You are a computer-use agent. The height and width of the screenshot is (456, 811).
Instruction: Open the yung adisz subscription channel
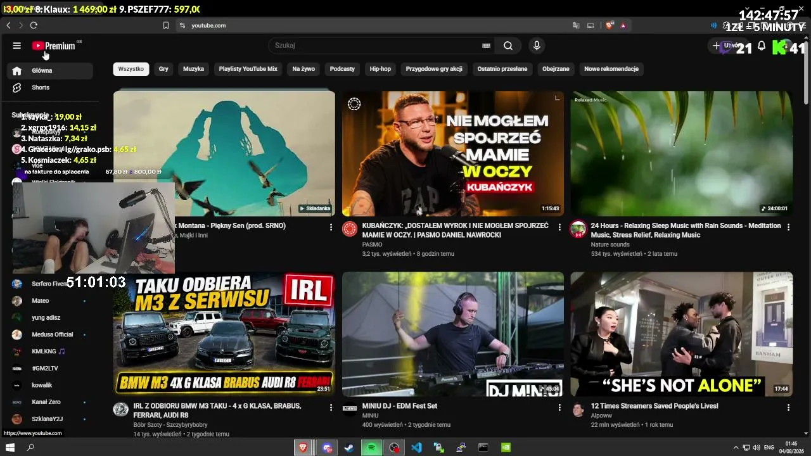[50, 317]
